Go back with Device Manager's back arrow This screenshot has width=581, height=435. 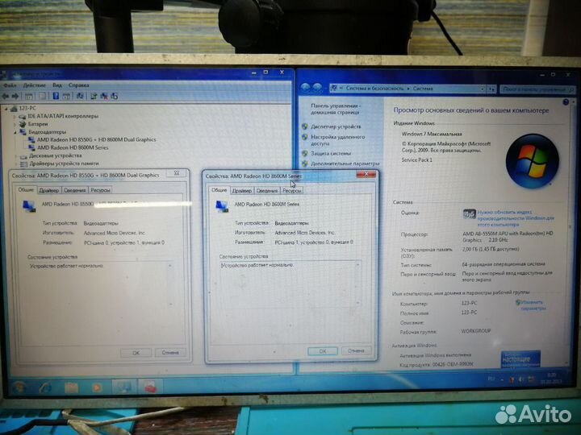tap(6, 96)
